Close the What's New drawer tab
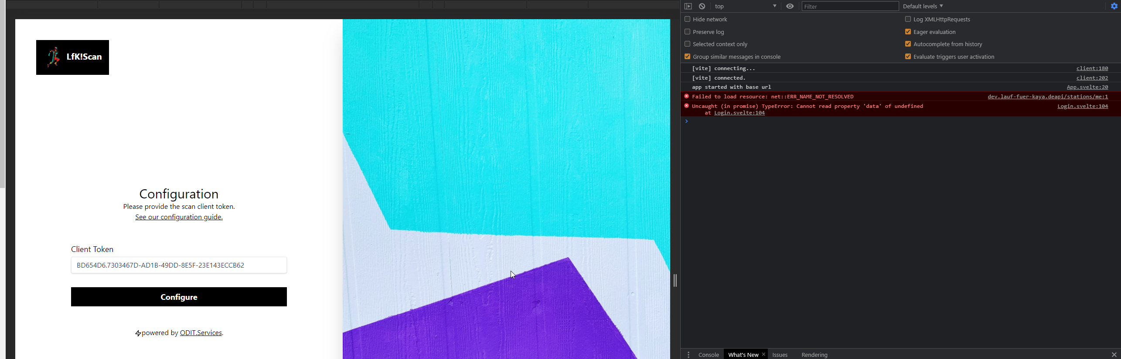 (x=763, y=354)
